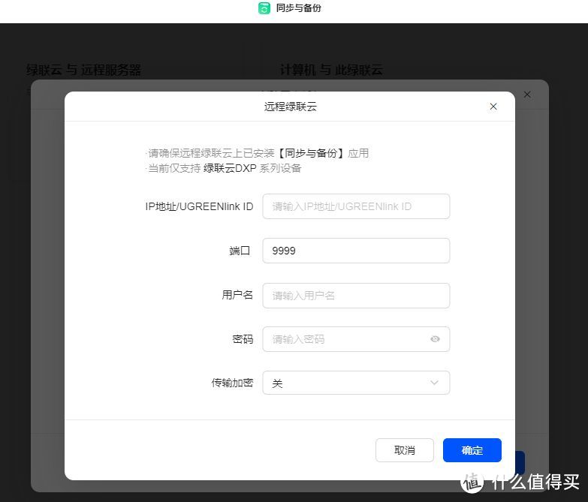Open the 传输加密 dropdown
The width and height of the screenshot is (588, 502).
pyautogui.click(x=356, y=383)
